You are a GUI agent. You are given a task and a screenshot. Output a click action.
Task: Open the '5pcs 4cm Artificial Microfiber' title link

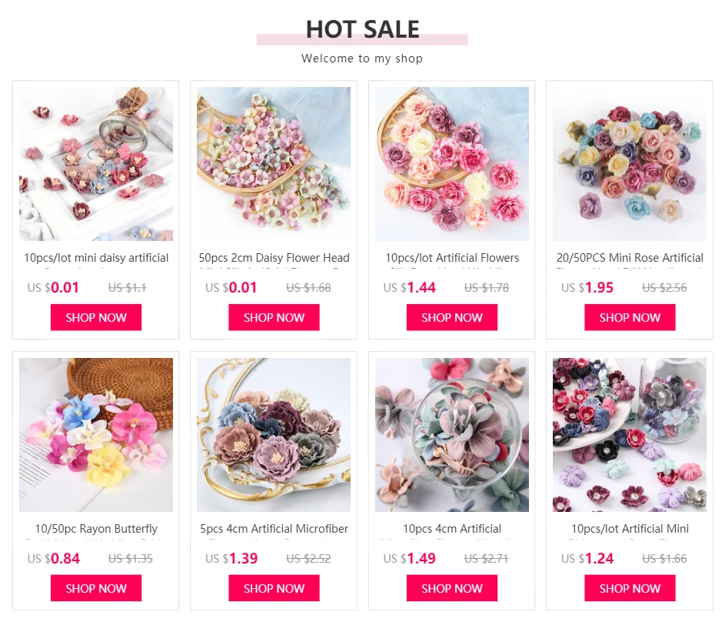[274, 529]
